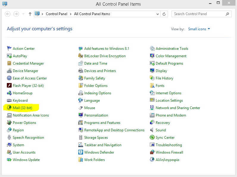
Task: Open the HomeGroup icon
Action: (x=9, y=93)
